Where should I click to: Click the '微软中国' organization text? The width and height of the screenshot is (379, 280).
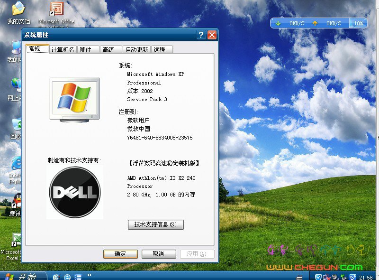pyautogui.click(x=138, y=129)
